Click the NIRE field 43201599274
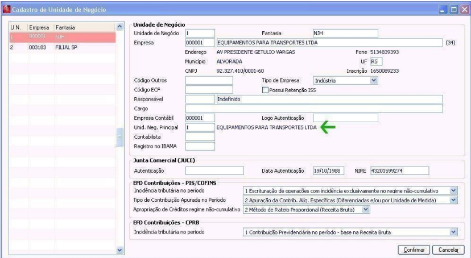471x258 pixels. 399,170
